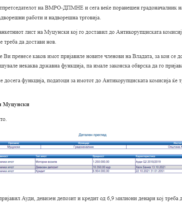The height and width of the screenshot is (213, 182).
Task: Click the 'Вредност' column header
Action: (99, 157)
